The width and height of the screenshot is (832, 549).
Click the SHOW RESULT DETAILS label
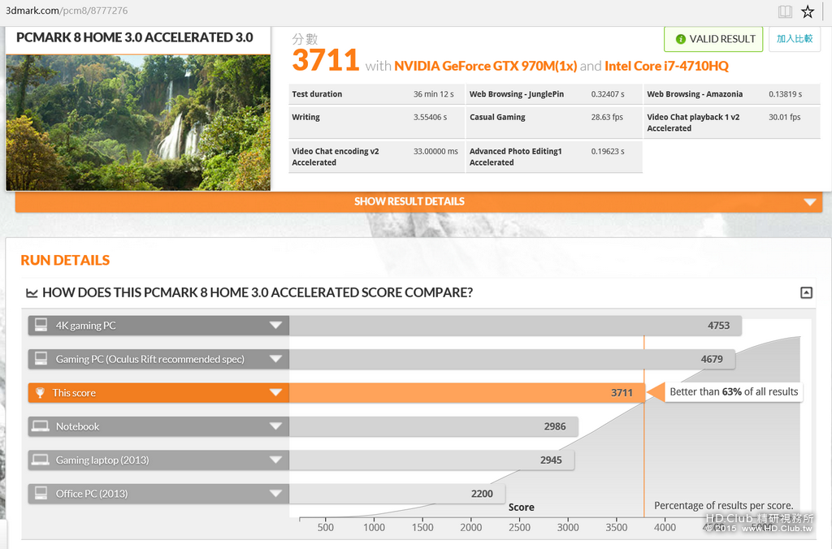point(409,201)
